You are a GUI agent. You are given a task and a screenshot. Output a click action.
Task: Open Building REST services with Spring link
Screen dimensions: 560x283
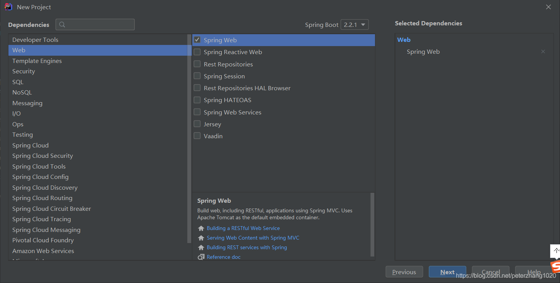(247, 248)
